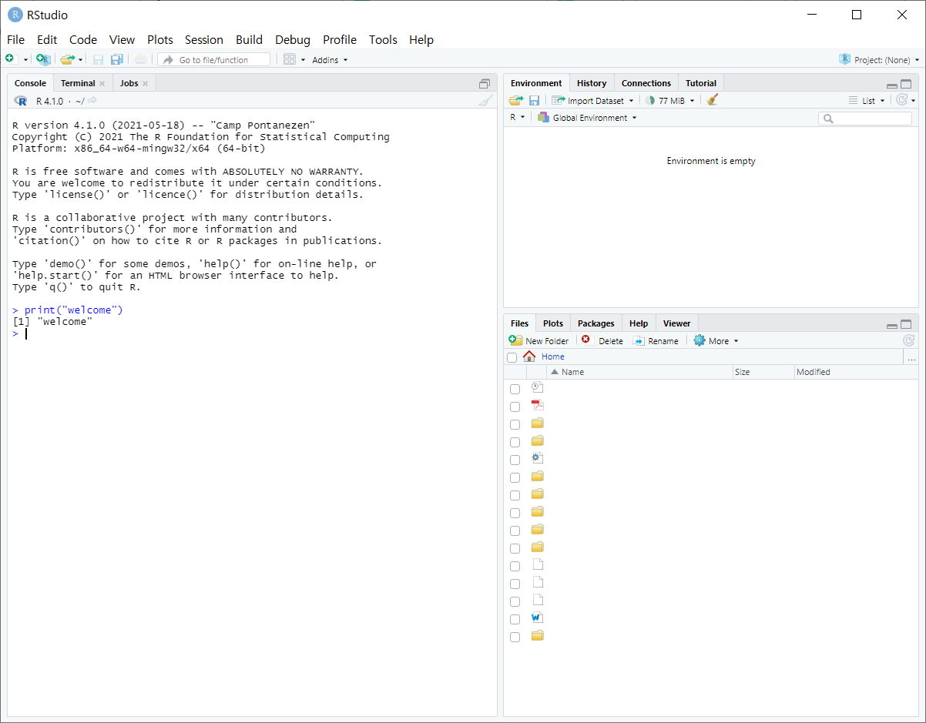
Task: Switch the view with List dropdown
Action: pos(867,101)
